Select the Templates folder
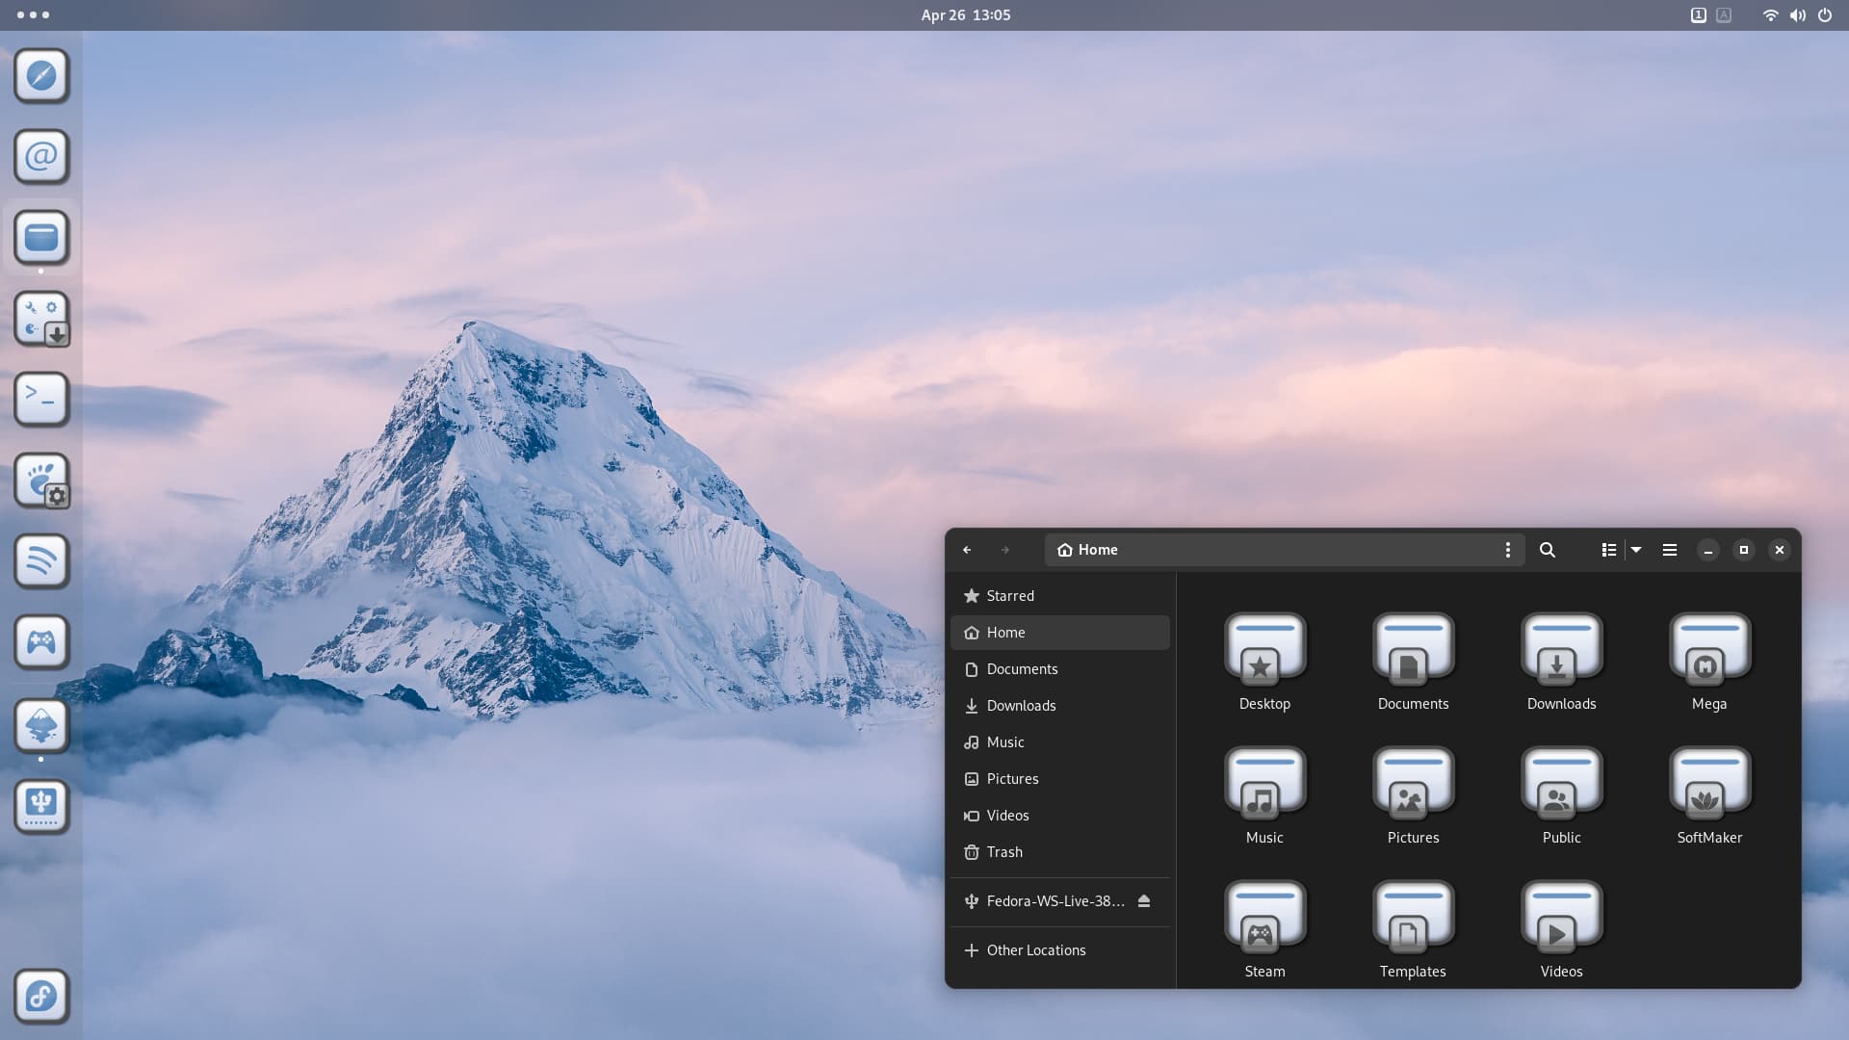Viewport: 1849px width, 1040px height. coord(1412,916)
